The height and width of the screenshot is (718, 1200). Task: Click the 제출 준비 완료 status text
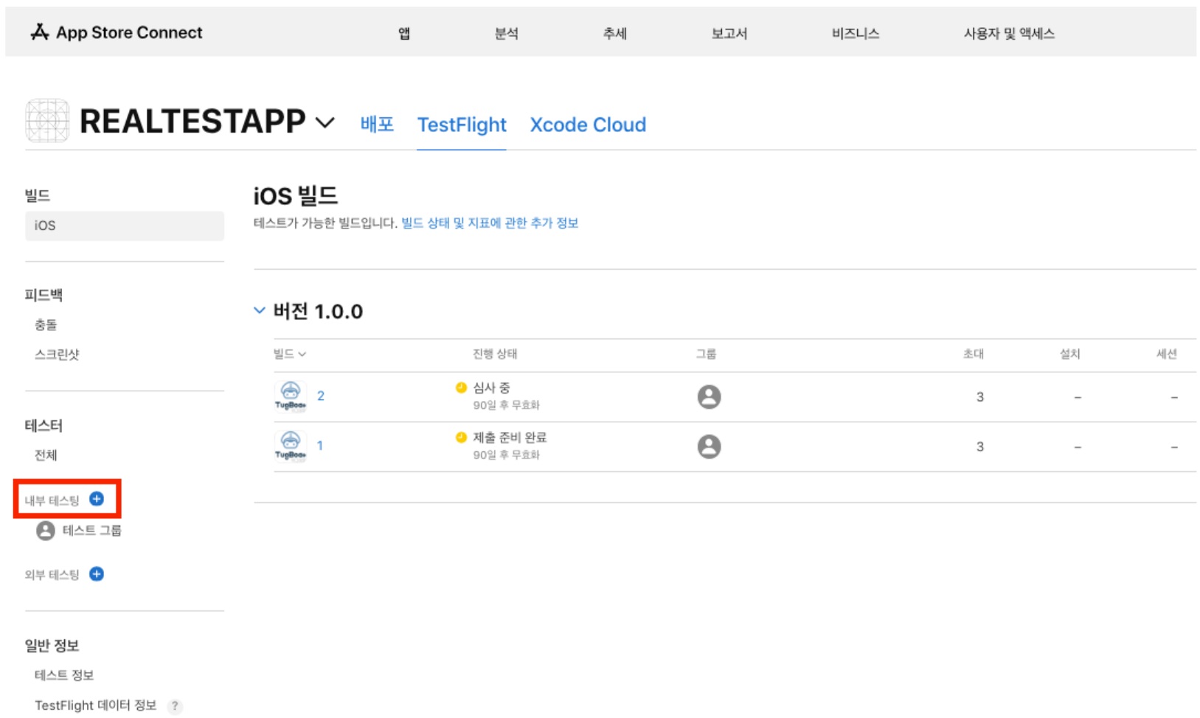(x=510, y=437)
